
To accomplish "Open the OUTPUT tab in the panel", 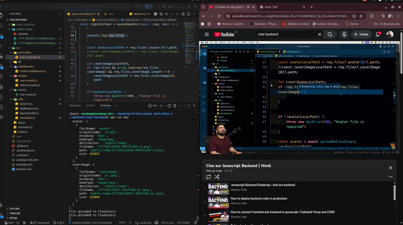I will pyautogui.click(x=90, y=105).
